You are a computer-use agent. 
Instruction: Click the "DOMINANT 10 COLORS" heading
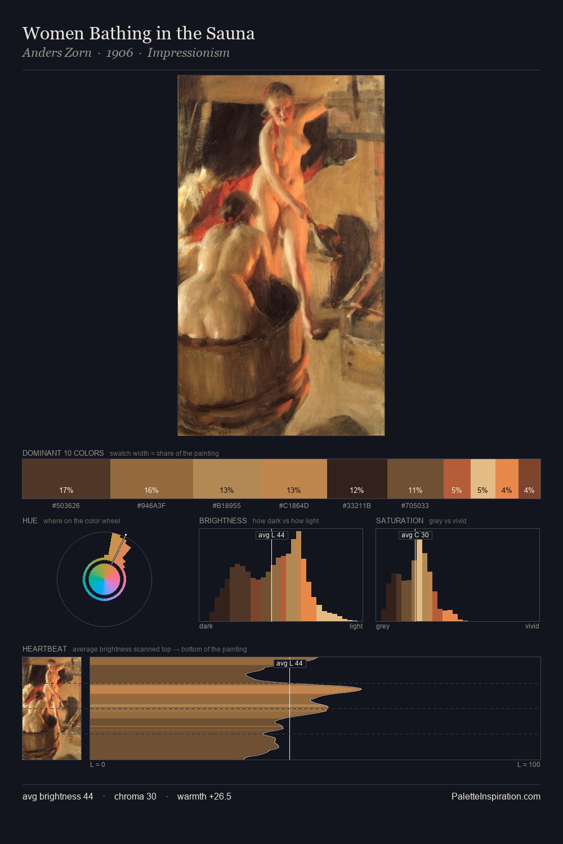pos(63,453)
